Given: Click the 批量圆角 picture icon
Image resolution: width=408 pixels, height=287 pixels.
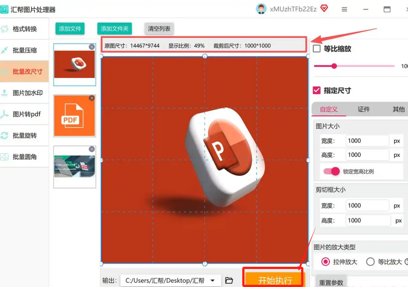Looking at the screenshot, I should (x=4, y=157).
